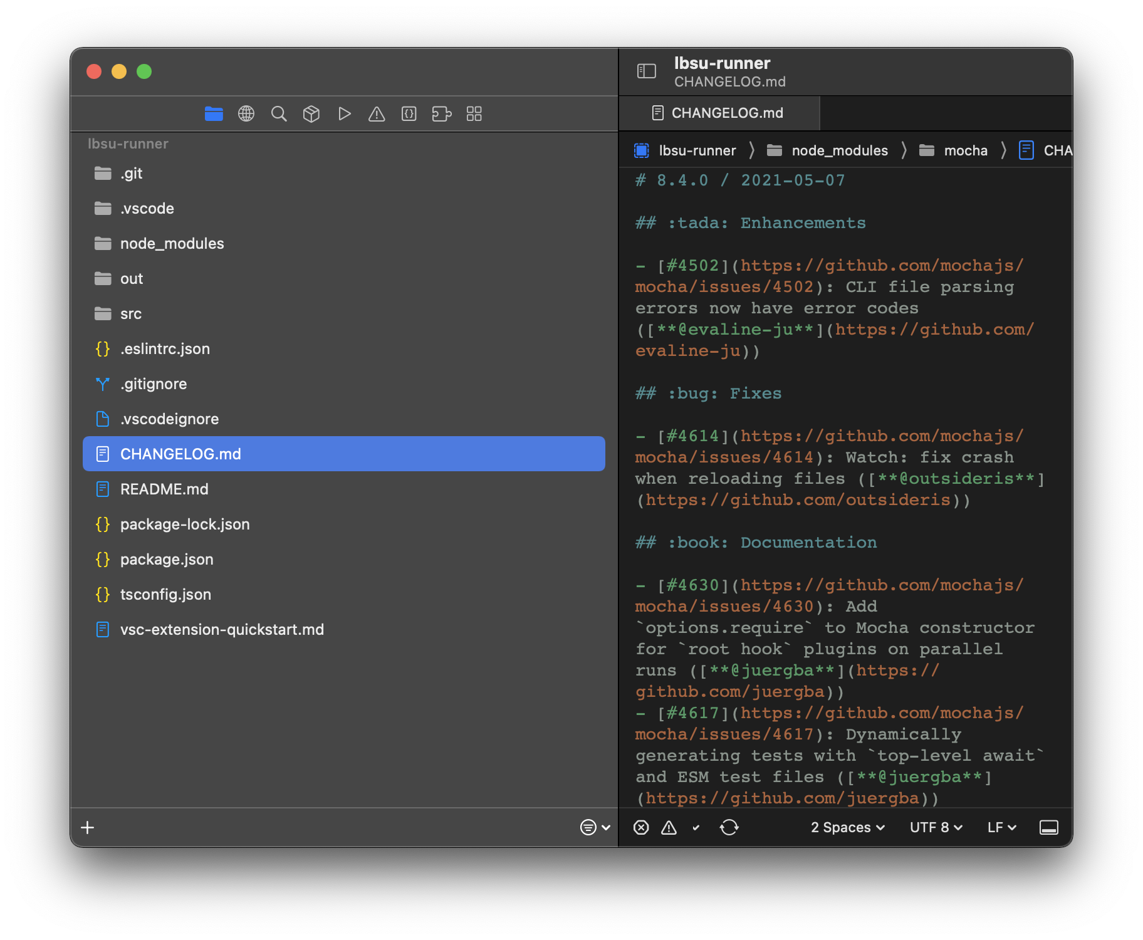The width and height of the screenshot is (1143, 940).
Task: Click the **@outsideris** mention text
Action: (956, 479)
